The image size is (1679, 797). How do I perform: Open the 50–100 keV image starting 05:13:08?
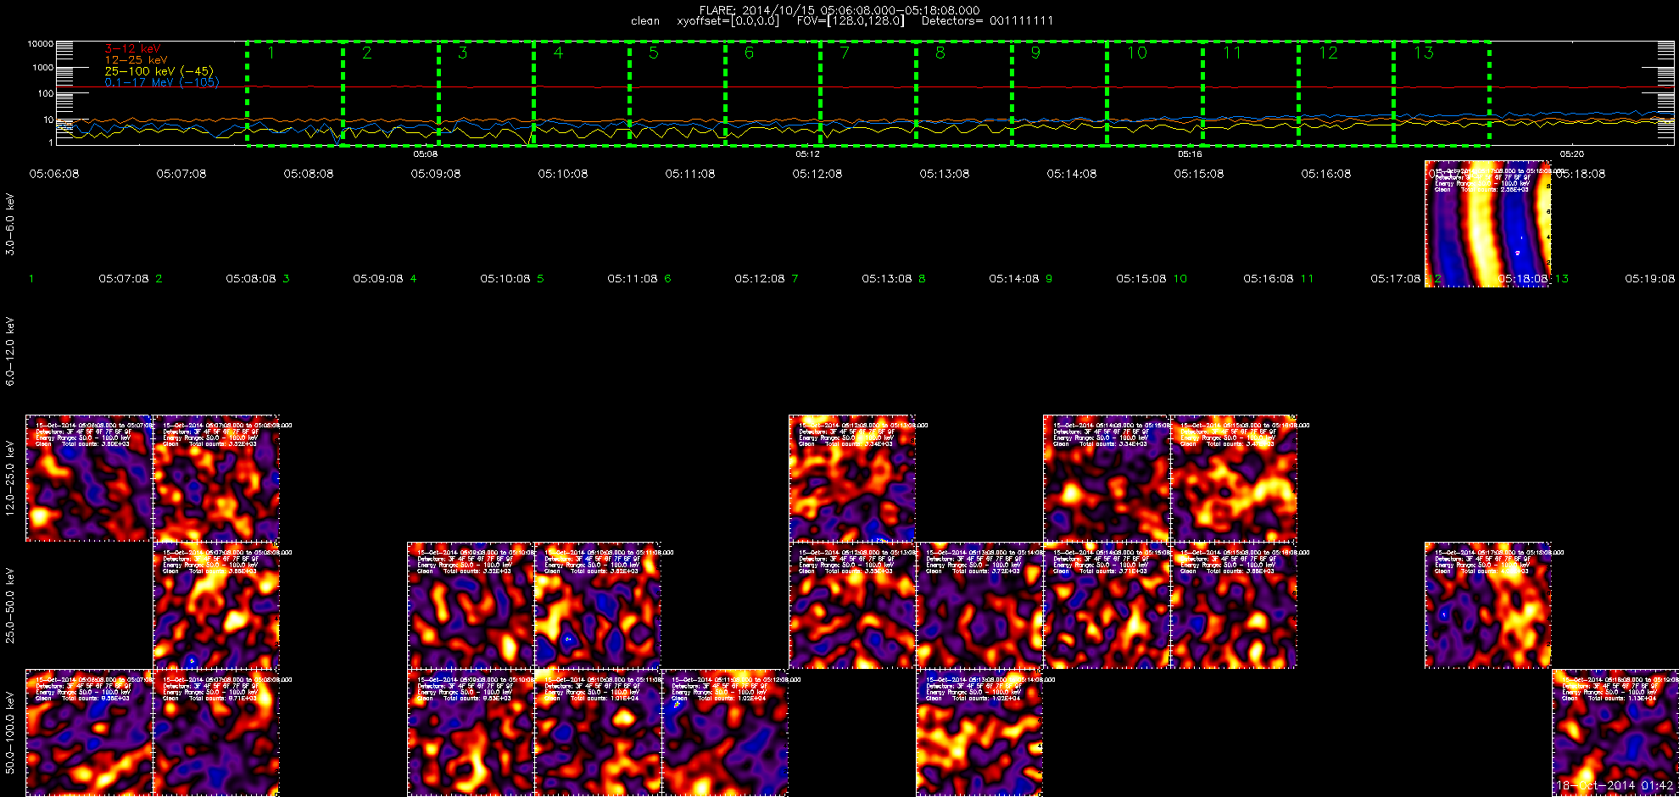tap(979, 733)
